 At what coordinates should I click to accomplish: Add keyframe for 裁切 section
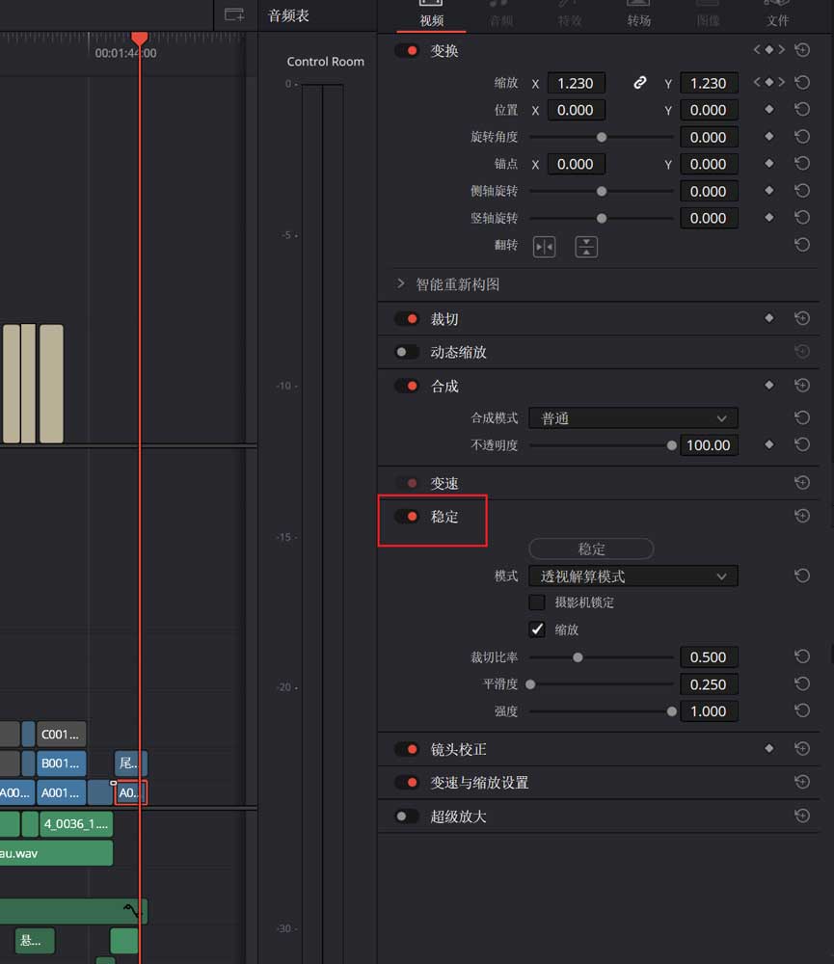click(x=769, y=318)
